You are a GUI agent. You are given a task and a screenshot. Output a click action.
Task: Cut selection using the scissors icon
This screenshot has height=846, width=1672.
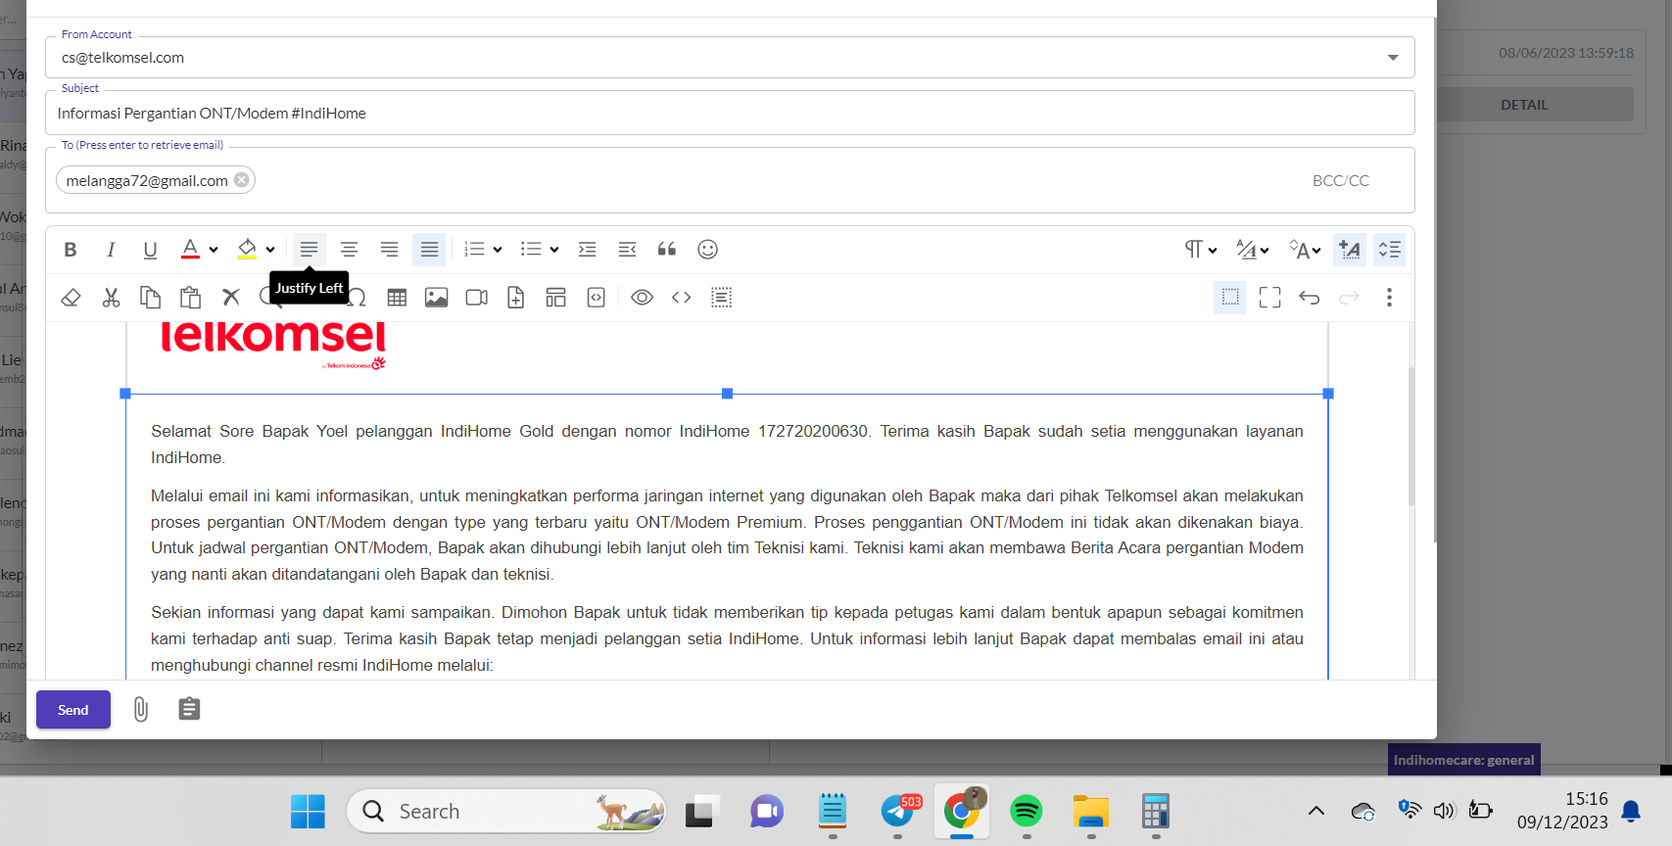point(111,298)
